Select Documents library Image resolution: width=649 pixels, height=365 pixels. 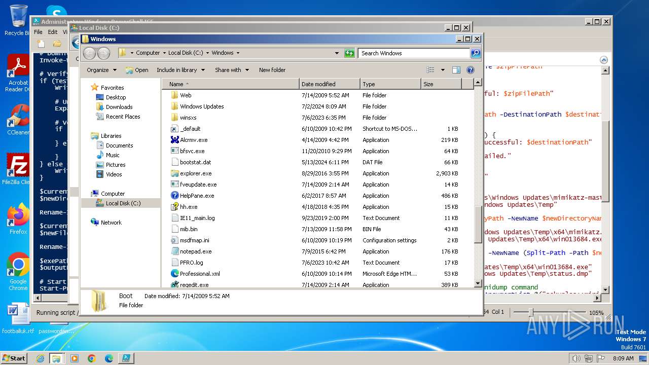[115, 145]
